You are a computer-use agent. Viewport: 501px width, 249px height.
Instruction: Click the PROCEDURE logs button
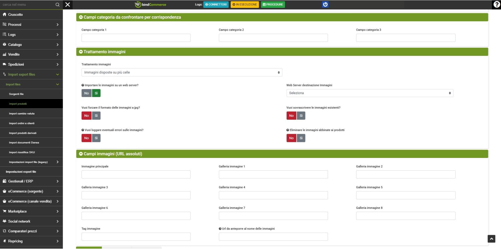click(x=273, y=5)
